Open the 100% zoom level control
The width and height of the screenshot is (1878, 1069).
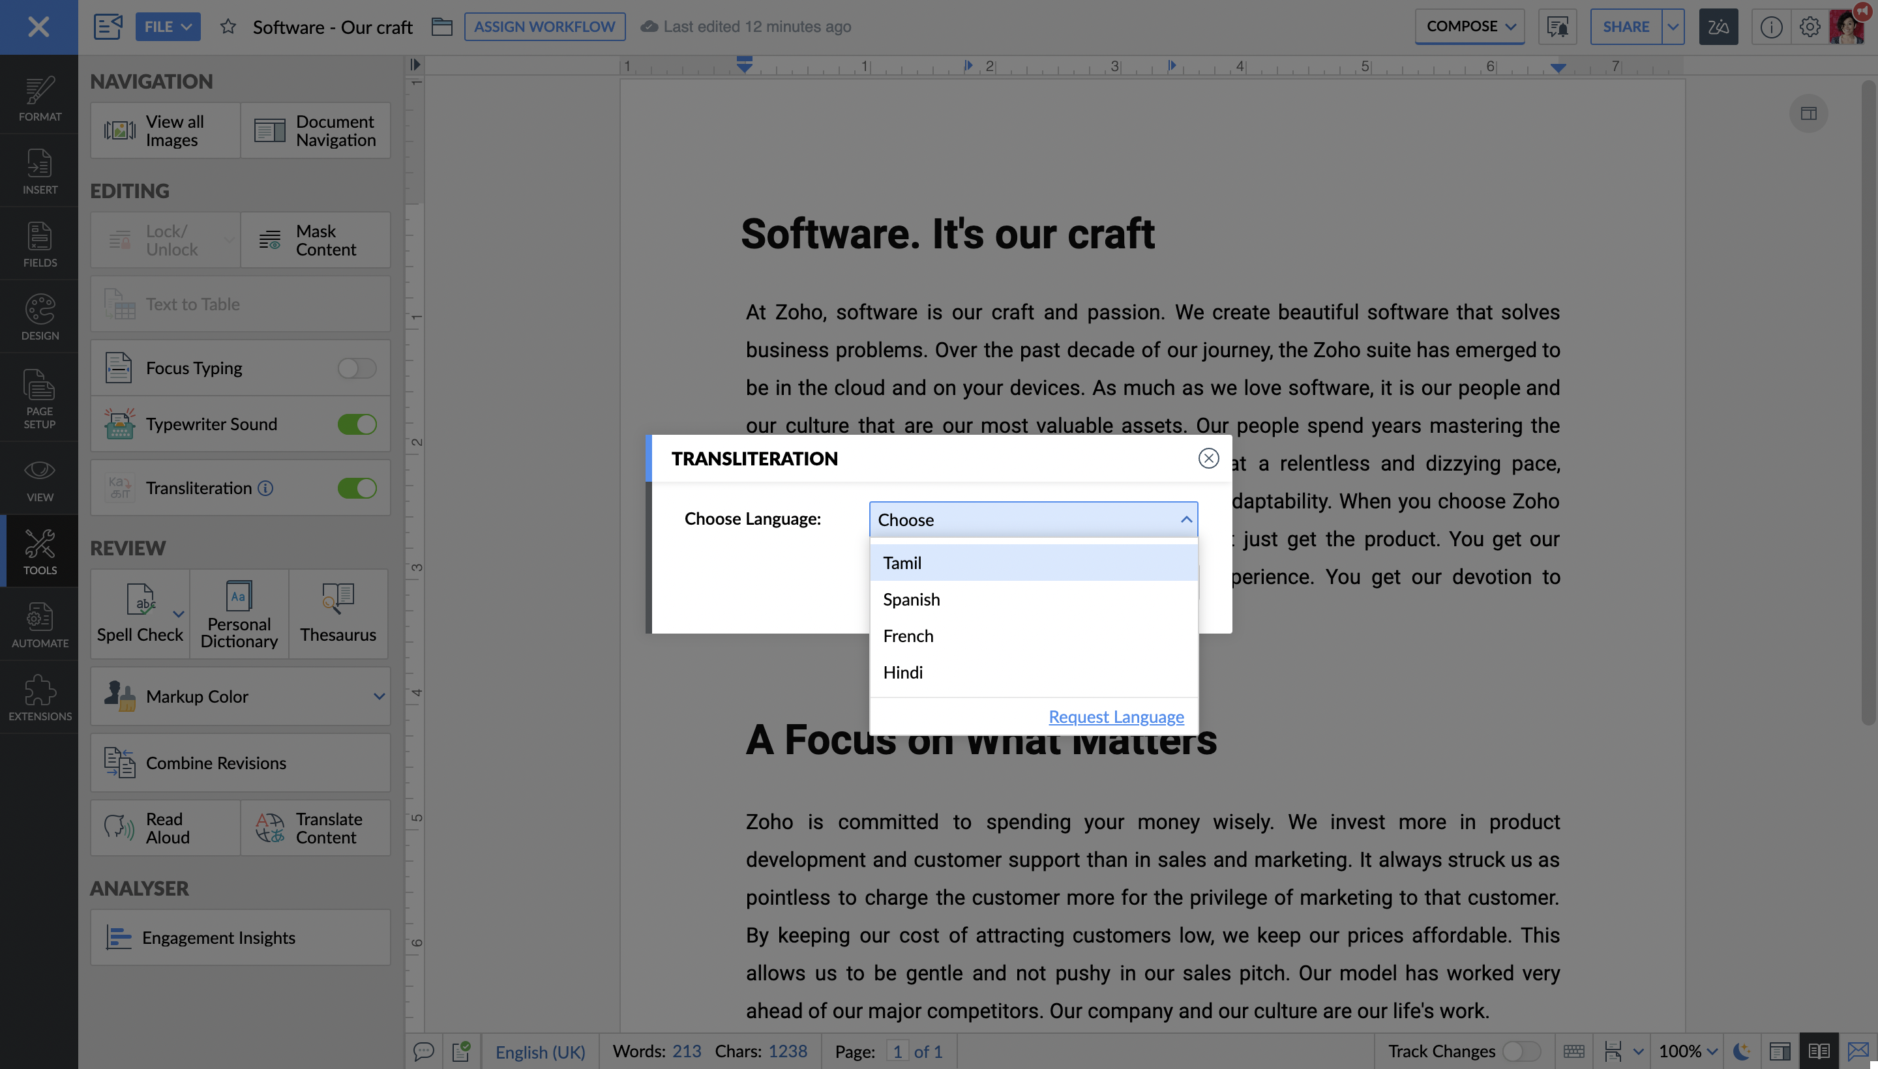click(x=1687, y=1051)
